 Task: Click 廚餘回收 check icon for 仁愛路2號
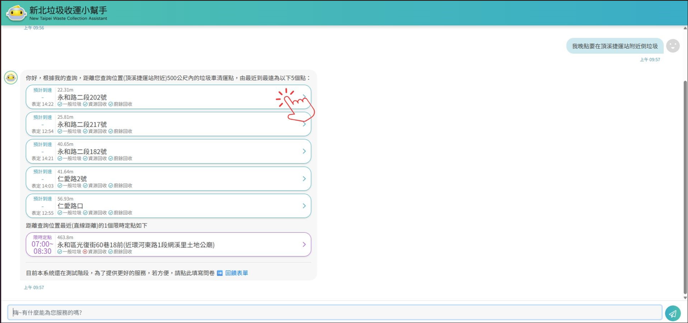point(110,186)
